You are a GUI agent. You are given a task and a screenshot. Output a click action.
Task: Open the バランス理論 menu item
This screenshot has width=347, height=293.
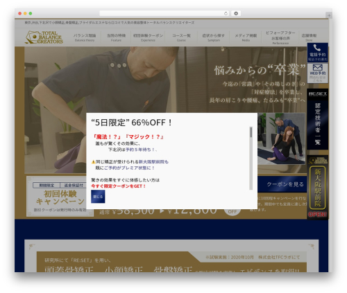[85, 37]
